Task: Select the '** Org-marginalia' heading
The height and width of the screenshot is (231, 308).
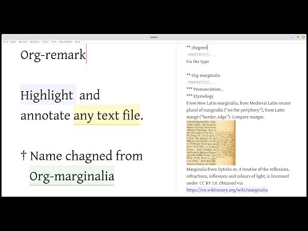Action: 203,75
